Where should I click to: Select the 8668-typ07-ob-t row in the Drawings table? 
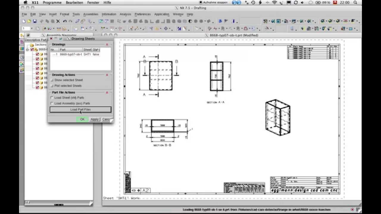75,55
